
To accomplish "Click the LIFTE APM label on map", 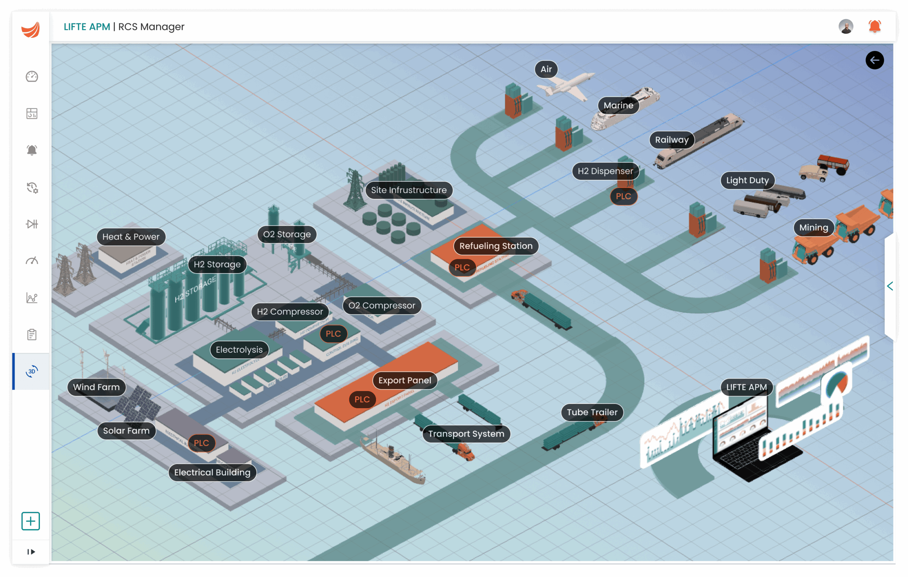I will tap(746, 387).
